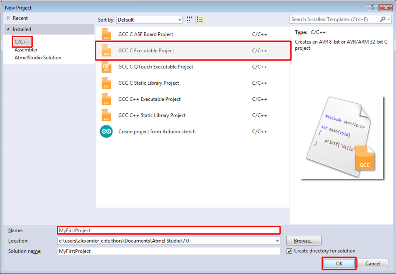
Task: Switch to medium icons list view
Action: click(x=200, y=20)
